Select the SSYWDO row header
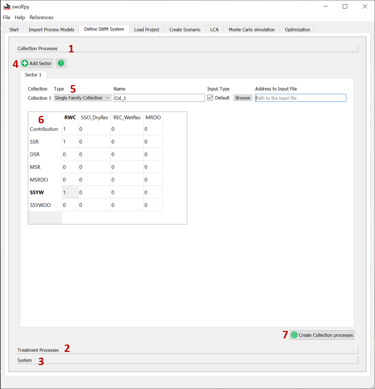Viewport: 375px width, 389px height. click(45, 205)
